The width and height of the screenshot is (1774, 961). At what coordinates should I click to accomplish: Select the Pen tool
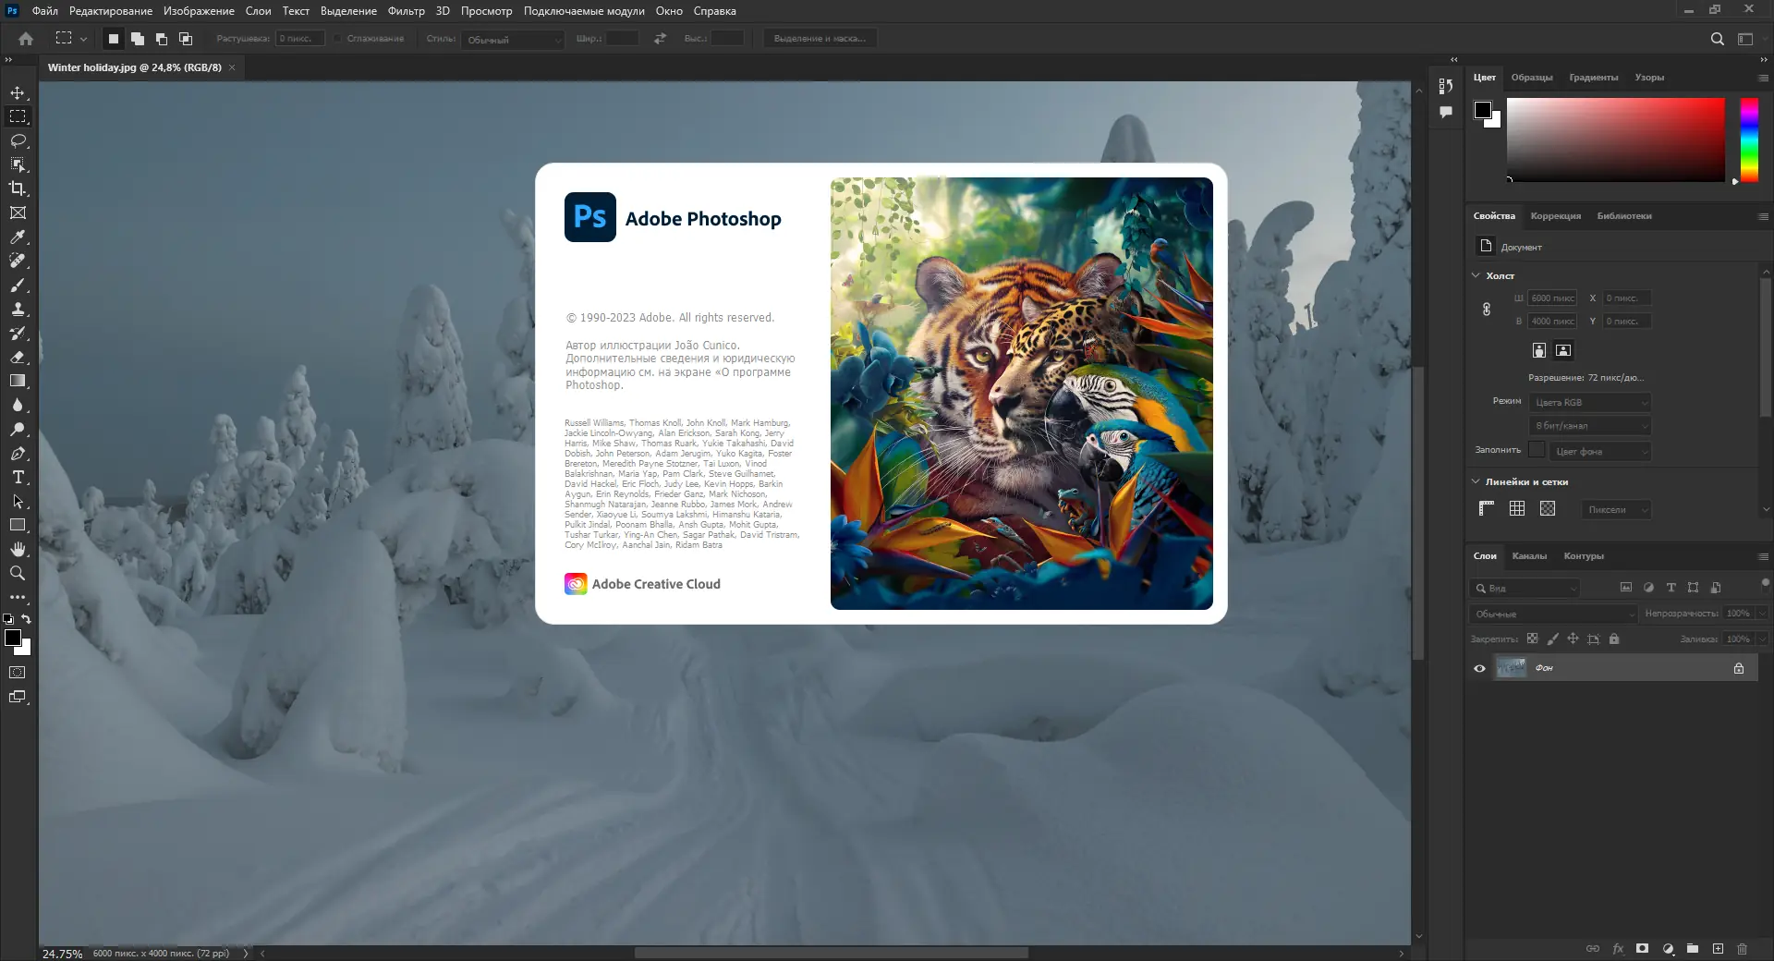click(18, 453)
